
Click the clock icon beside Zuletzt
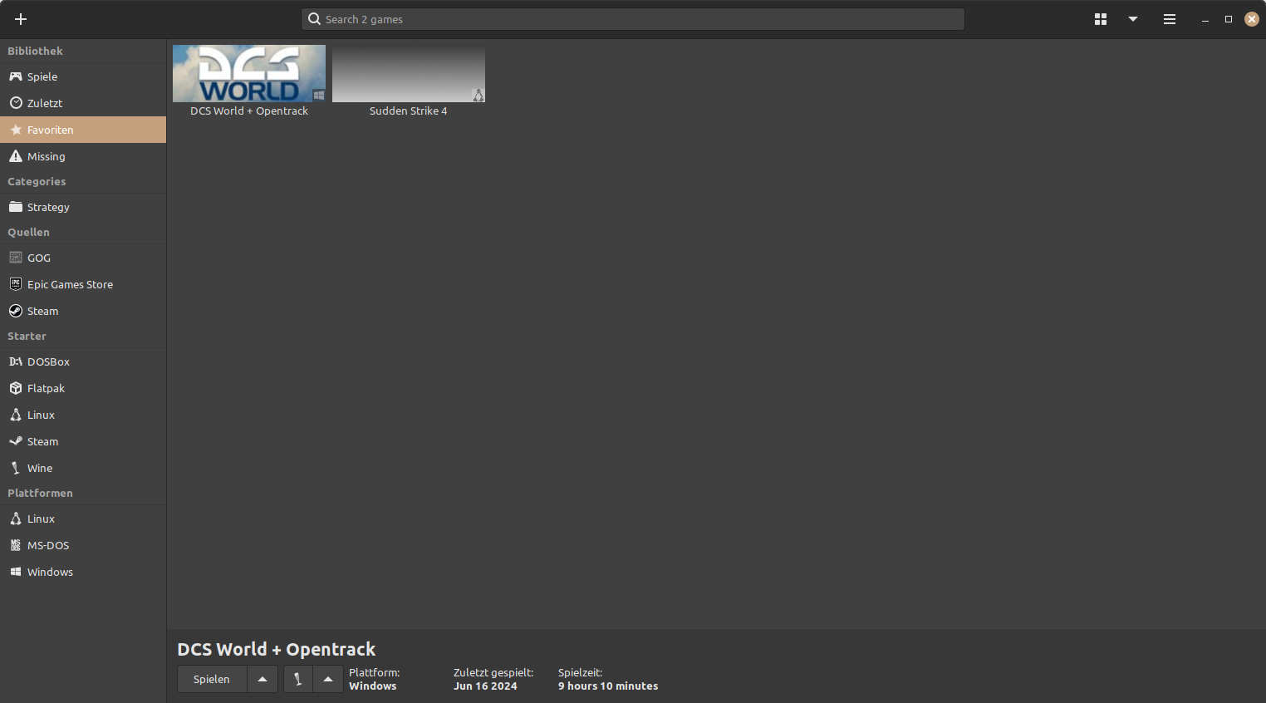coord(16,103)
